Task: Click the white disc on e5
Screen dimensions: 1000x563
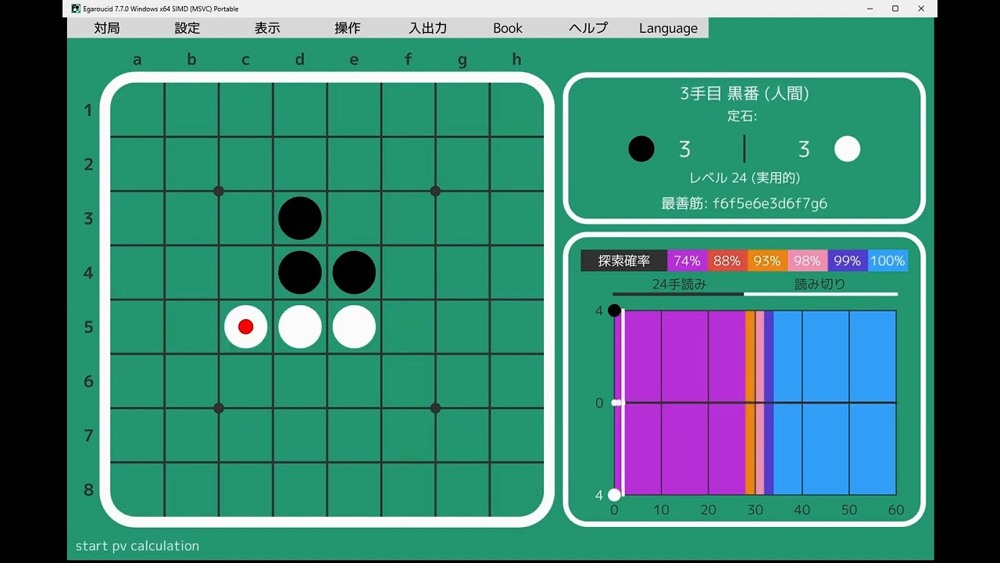Action: (x=354, y=327)
